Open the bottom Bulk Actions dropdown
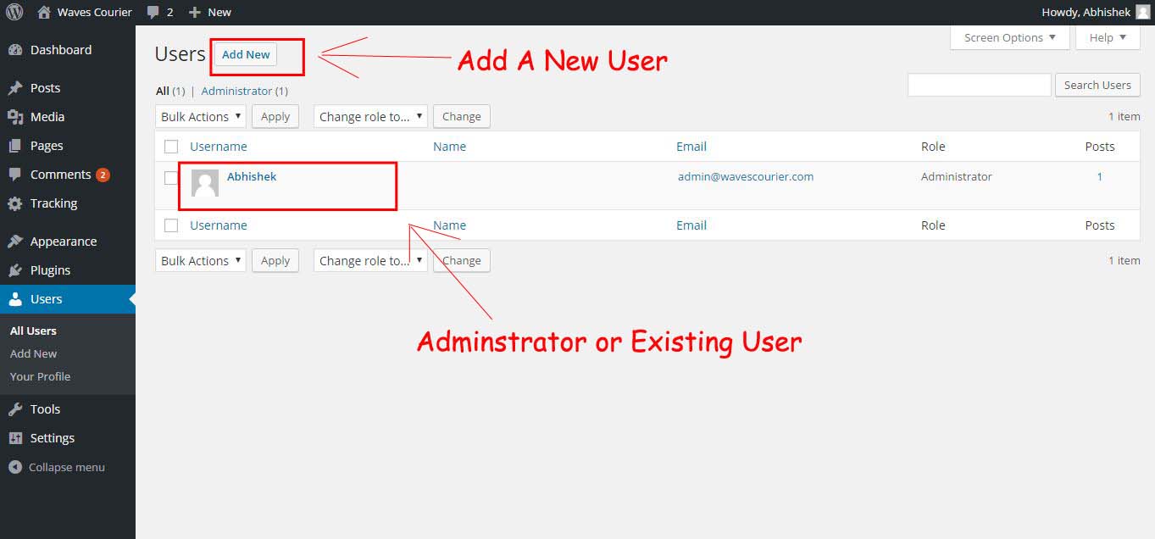The width and height of the screenshot is (1155, 539). tap(201, 260)
